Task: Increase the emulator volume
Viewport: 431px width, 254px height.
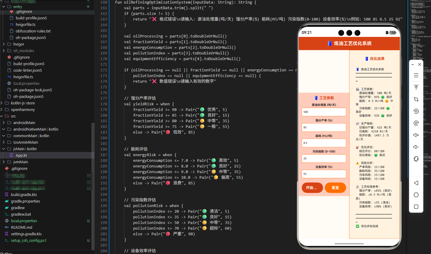Action: pyautogui.click(x=416, y=135)
